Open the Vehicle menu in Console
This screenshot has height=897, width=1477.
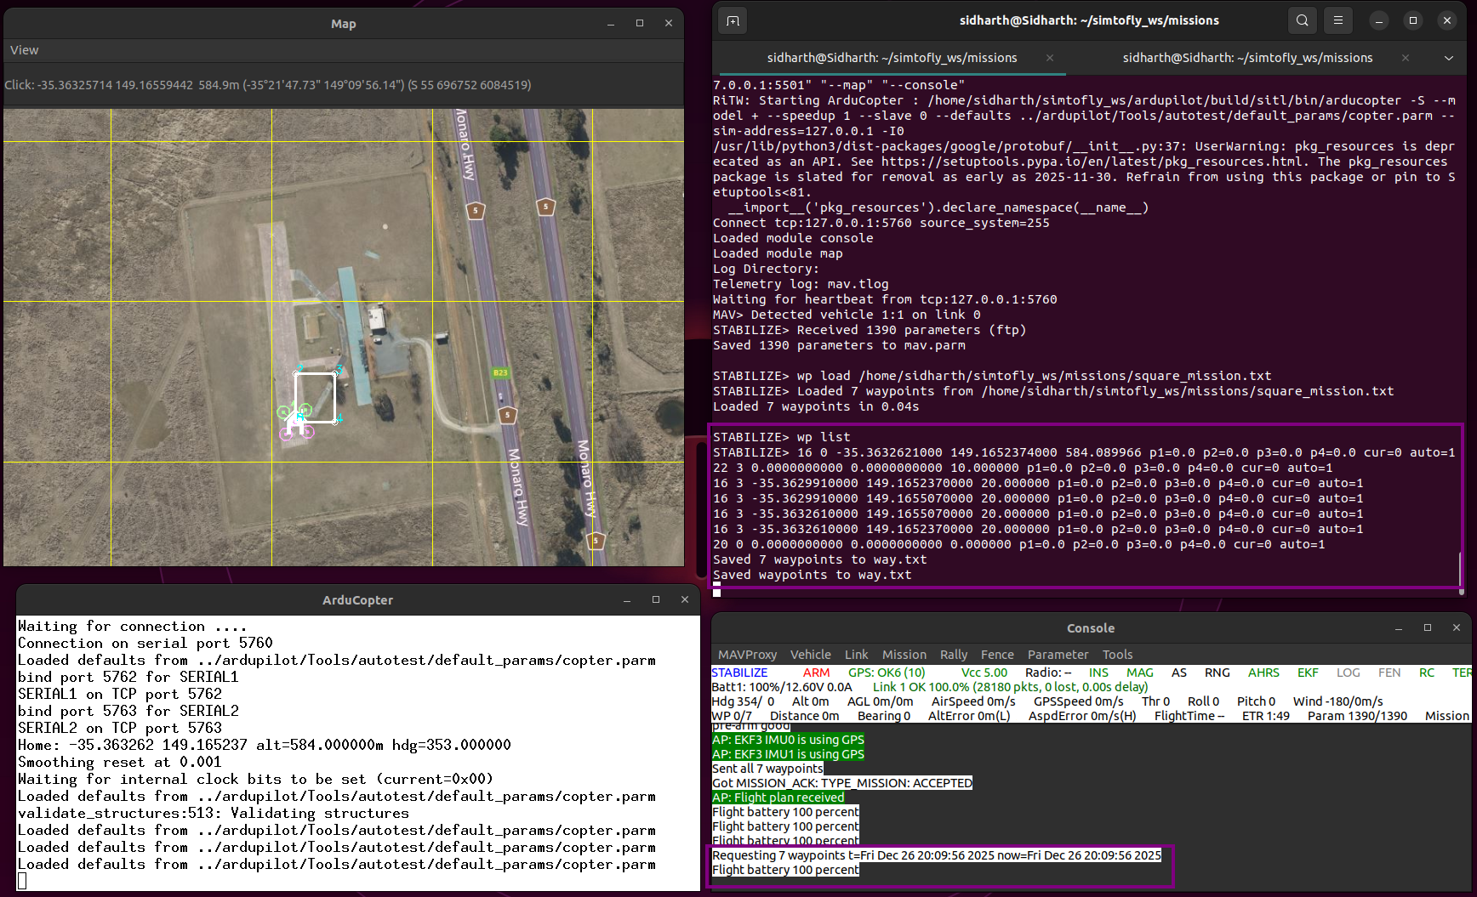[810, 655]
